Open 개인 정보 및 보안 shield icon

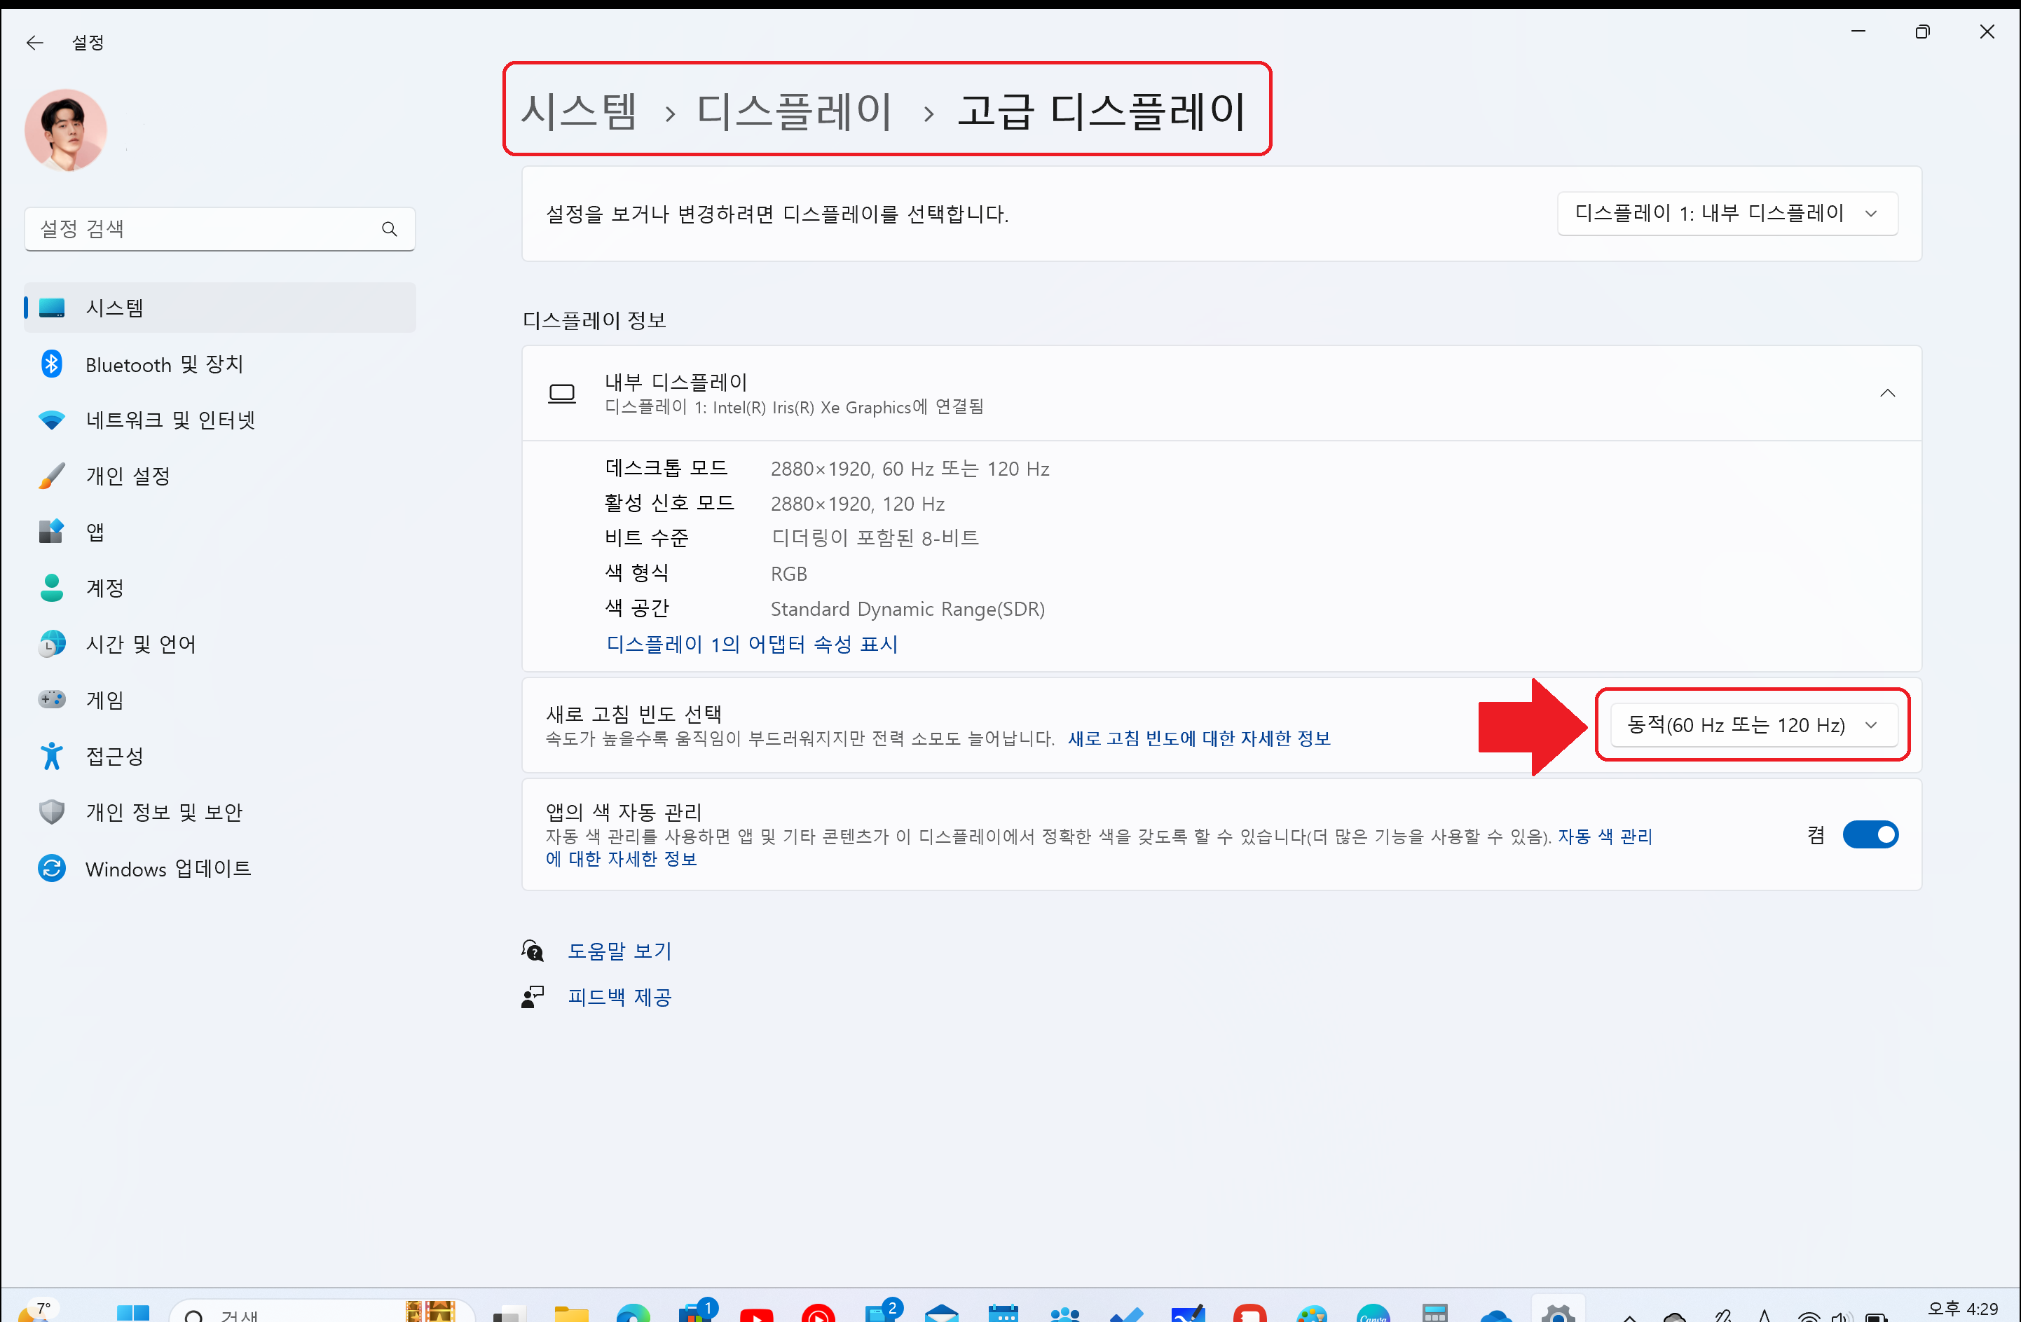52,813
